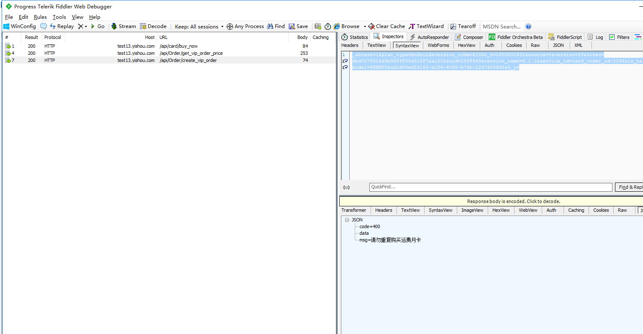Screen dimensions: 643x334
Task: Select session 7 create_vip_order row icon
Action: tap(8, 60)
